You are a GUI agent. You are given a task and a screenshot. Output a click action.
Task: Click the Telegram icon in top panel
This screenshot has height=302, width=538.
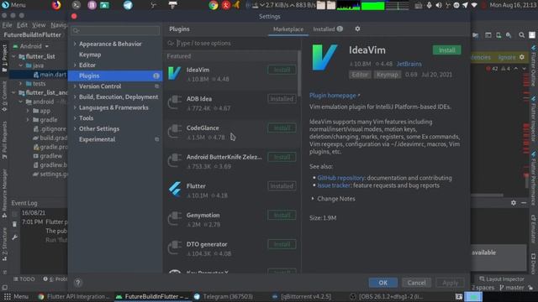(128, 5)
